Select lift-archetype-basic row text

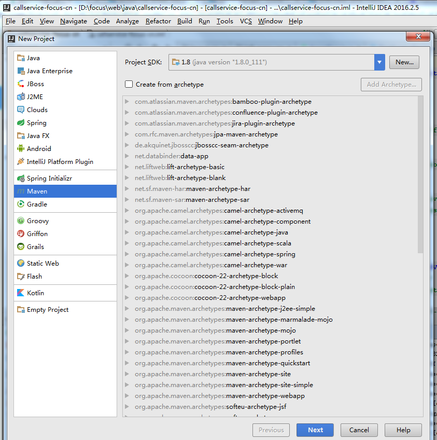pos(180,167)
